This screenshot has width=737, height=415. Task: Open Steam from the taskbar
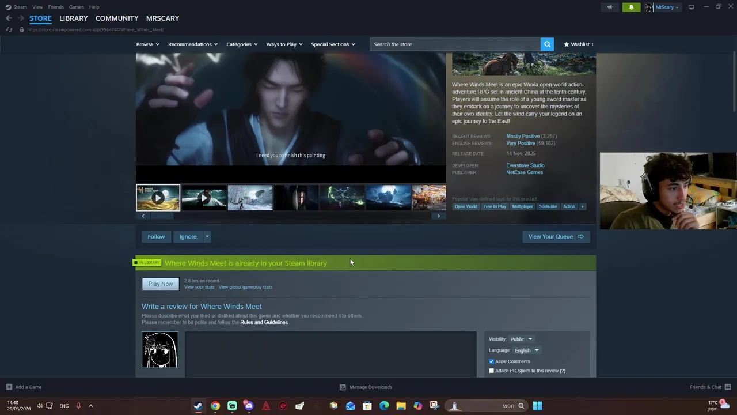pyautogui.click(x=198, y=406)
